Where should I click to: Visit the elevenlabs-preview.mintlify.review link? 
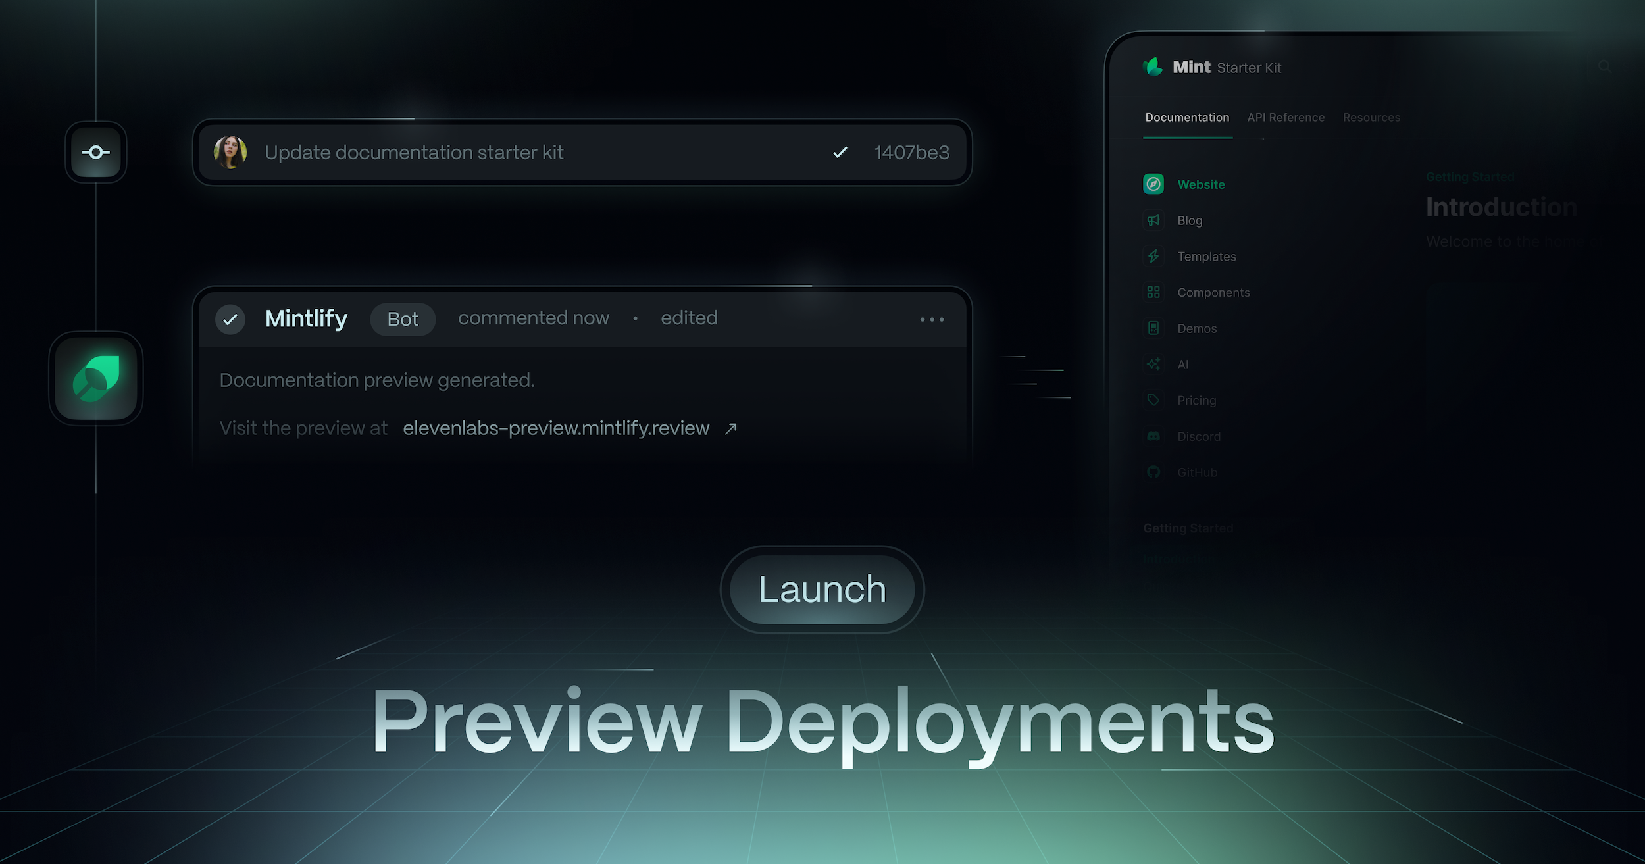point(556,428)
